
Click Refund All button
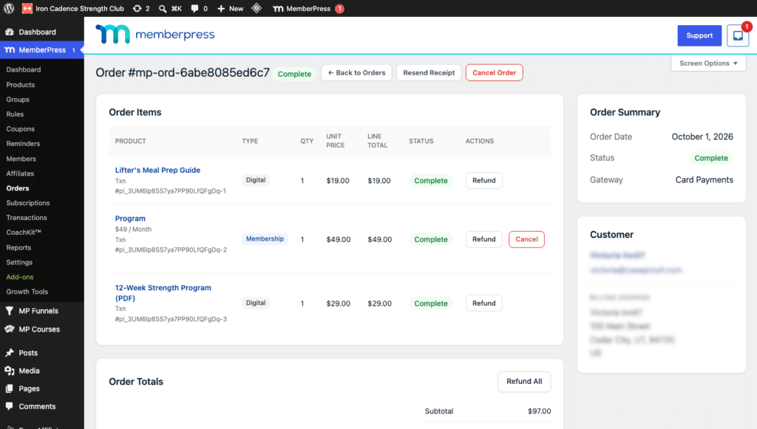[x=524, y=381]
